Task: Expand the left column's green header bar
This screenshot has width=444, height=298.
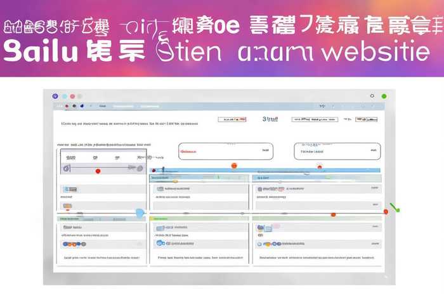Action: tap(101, 218)
